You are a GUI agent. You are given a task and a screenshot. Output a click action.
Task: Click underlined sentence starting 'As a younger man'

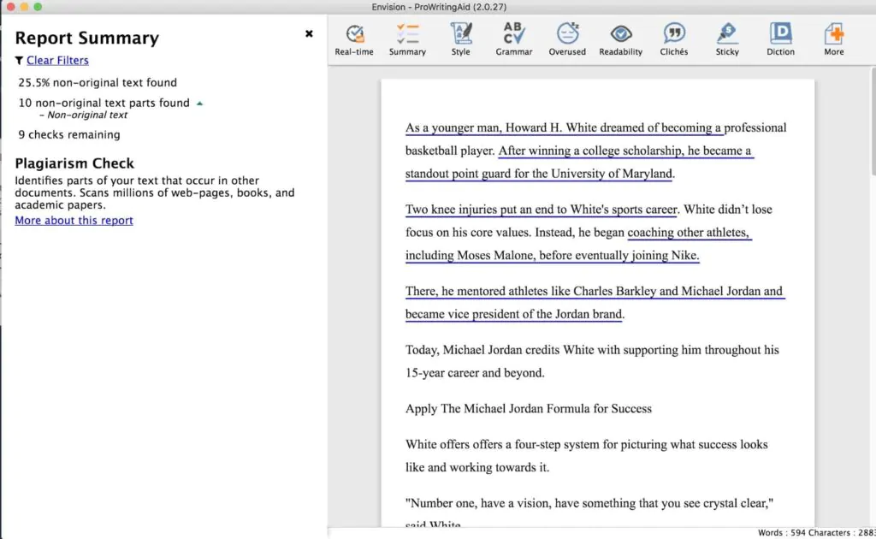point(565,128)
